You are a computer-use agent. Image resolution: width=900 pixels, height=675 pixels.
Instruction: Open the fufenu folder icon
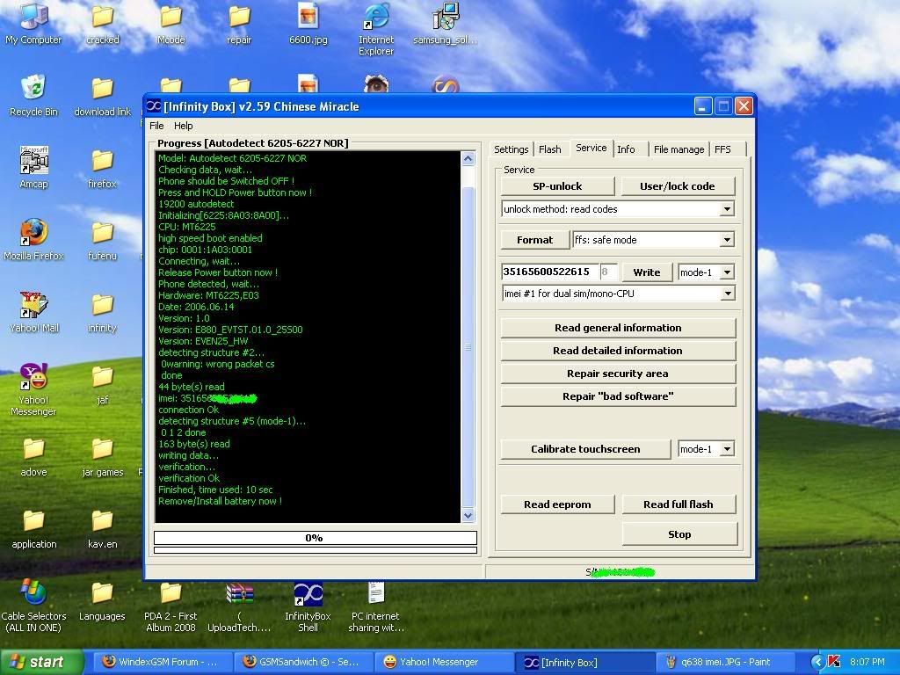coord(102,241)
